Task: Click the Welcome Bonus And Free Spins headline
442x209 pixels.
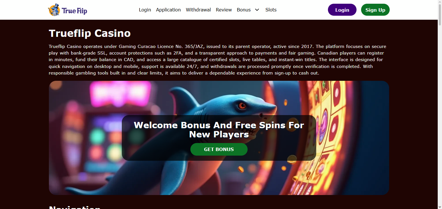Action: pos(219,130)
